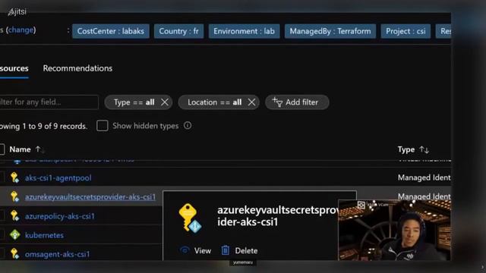
Task: Check the kubernetes row checkbox
Action: pos(2,235)
